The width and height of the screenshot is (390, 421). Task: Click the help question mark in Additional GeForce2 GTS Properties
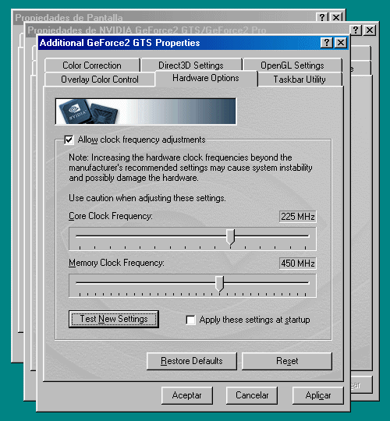coord(327,43)
